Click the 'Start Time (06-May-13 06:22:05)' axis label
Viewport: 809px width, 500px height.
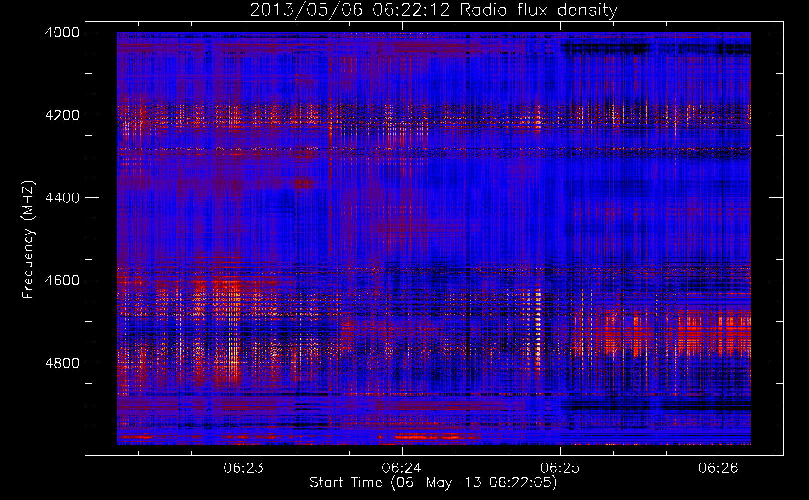click(433, 483)
